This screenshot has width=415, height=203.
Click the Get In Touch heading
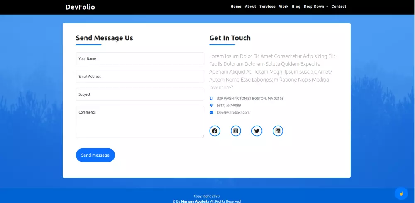(230, 38)
